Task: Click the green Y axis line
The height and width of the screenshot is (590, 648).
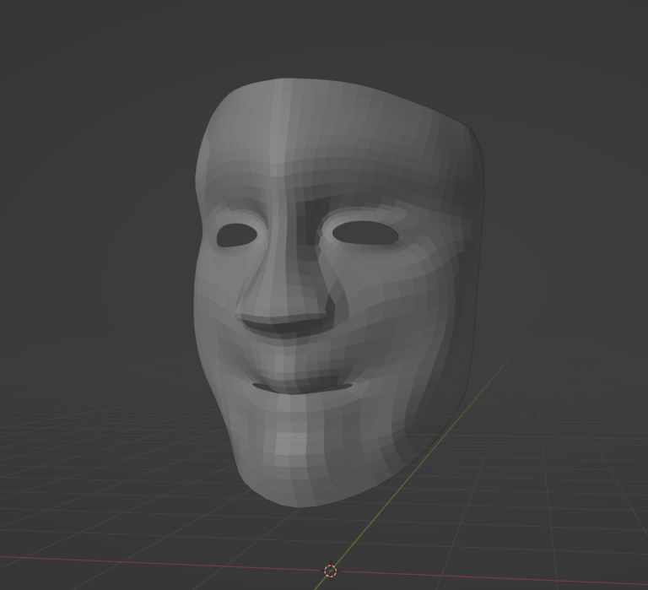Action: (x=472, y=403)
